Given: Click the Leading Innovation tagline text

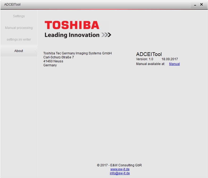Looking at the screenshot, I should click(72, 35).
